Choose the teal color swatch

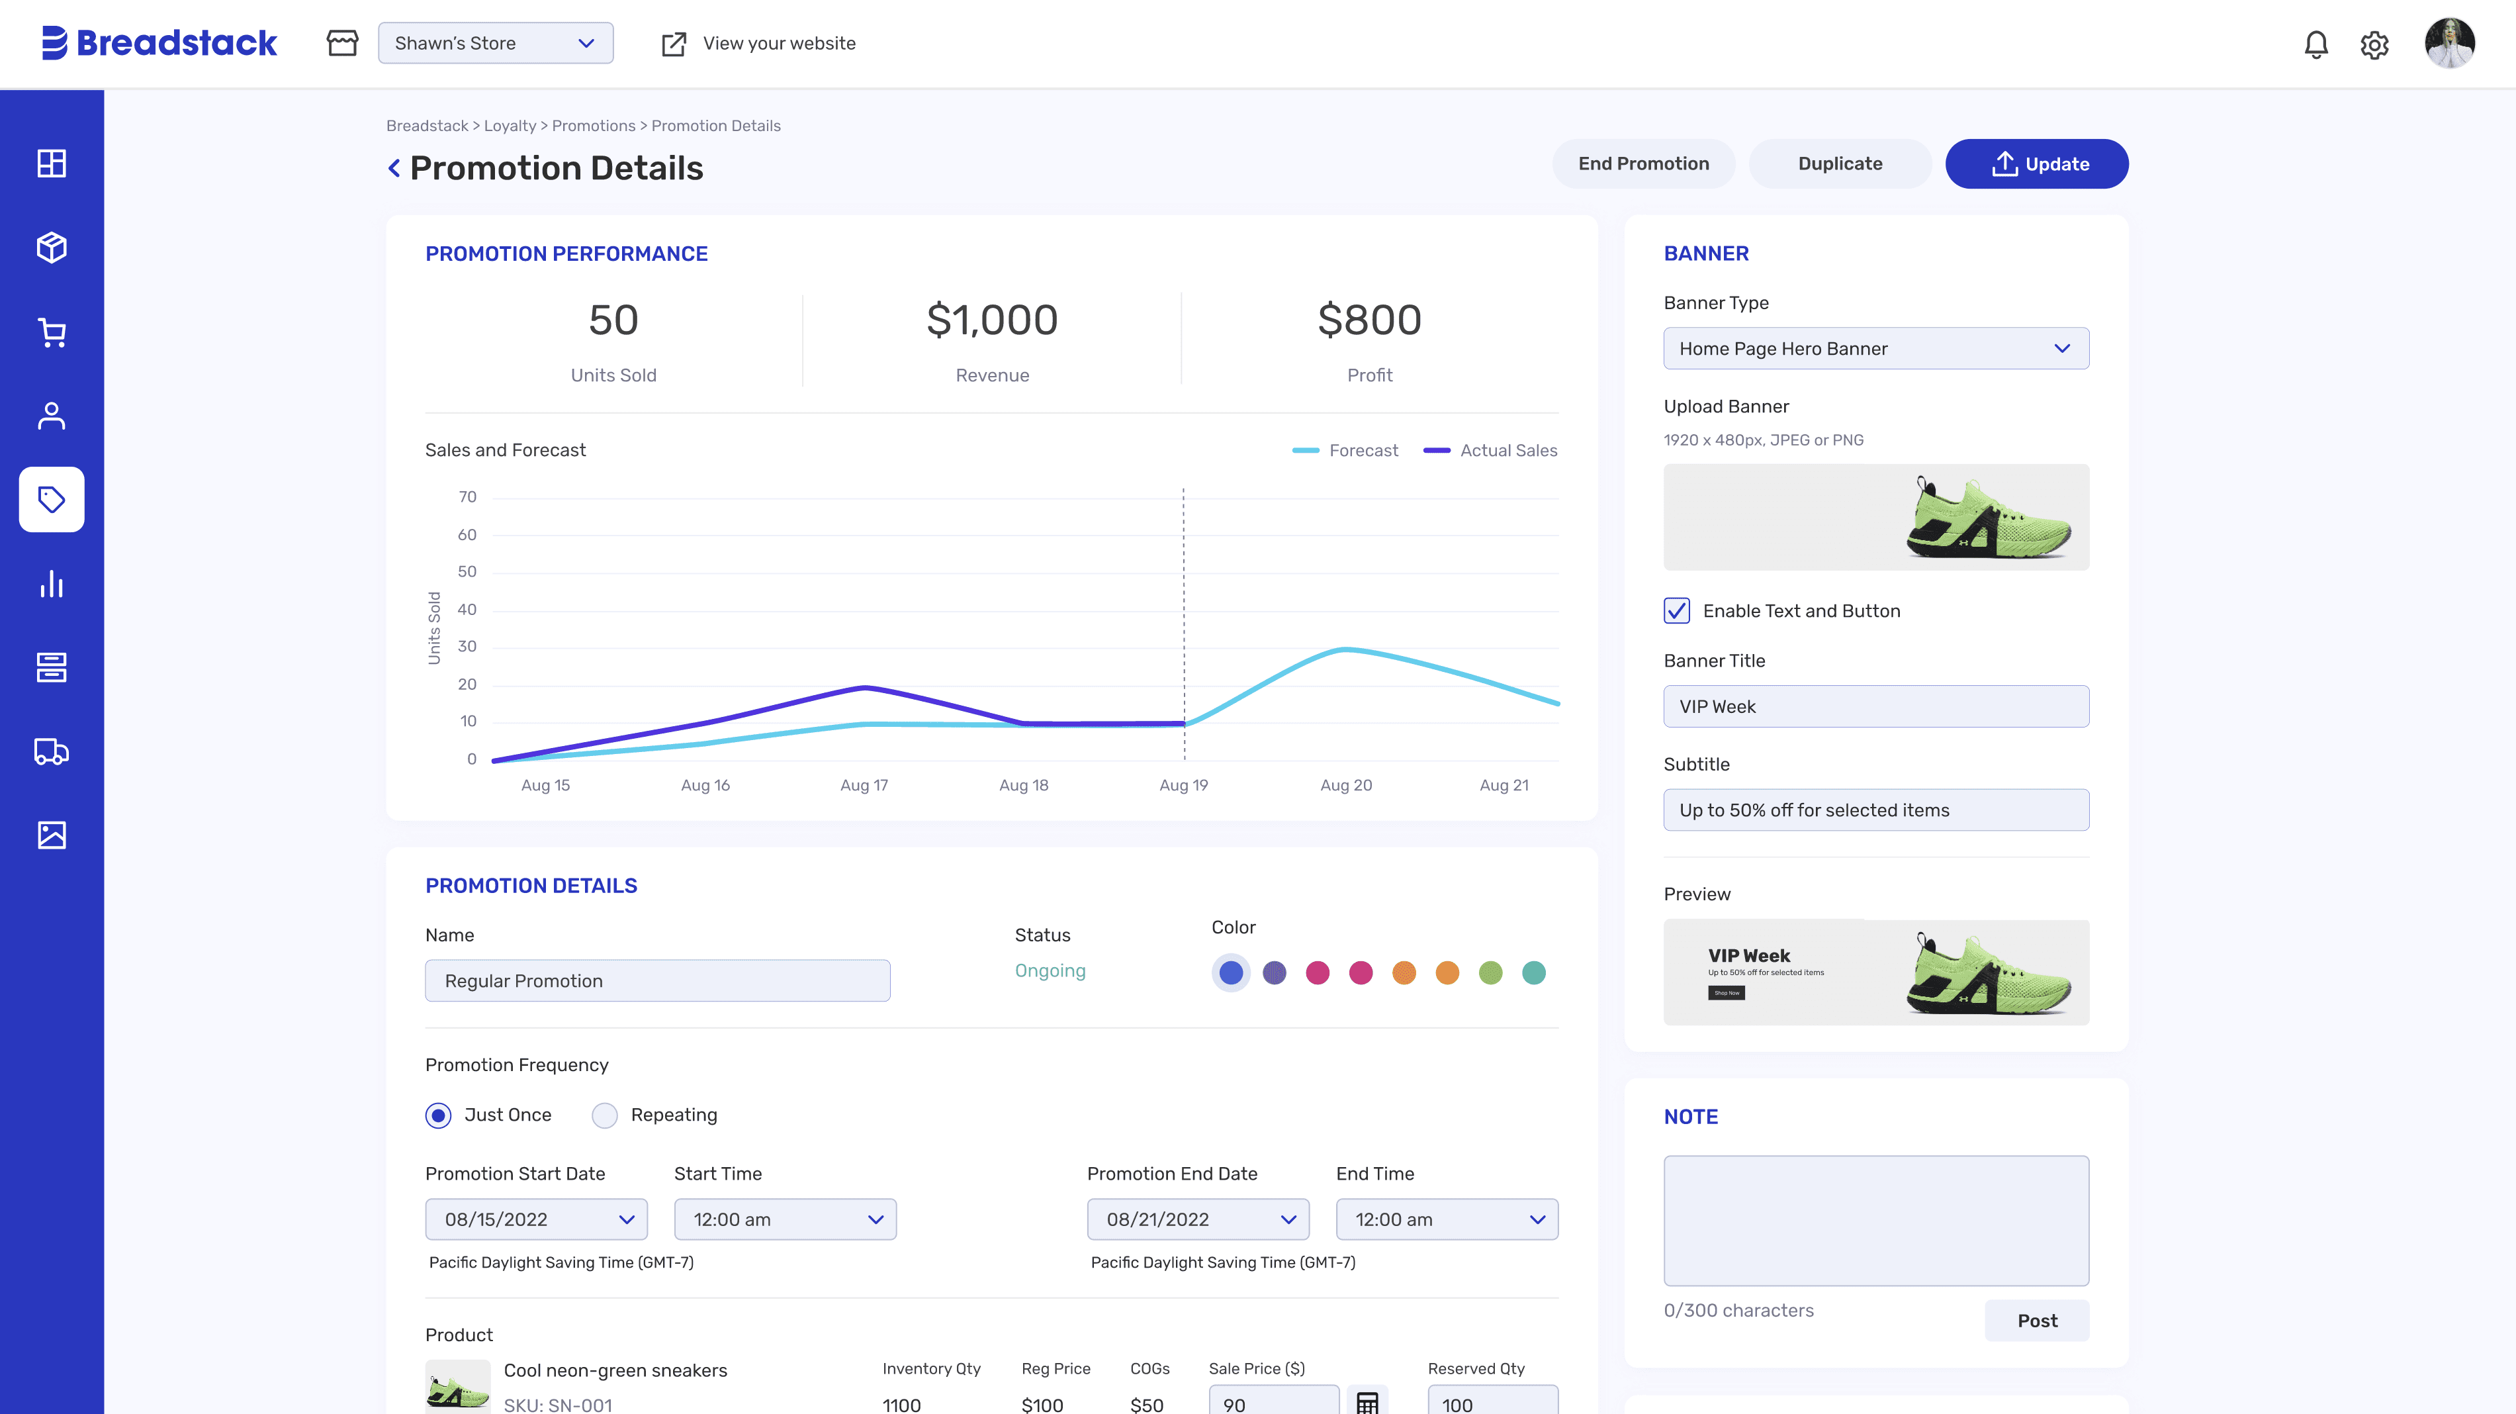coord(1533,972)
